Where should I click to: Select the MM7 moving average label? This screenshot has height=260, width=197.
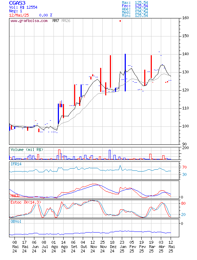[56, 21]
